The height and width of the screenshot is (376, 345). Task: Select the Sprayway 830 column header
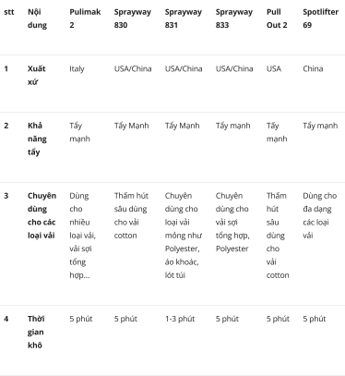point(133,18)
